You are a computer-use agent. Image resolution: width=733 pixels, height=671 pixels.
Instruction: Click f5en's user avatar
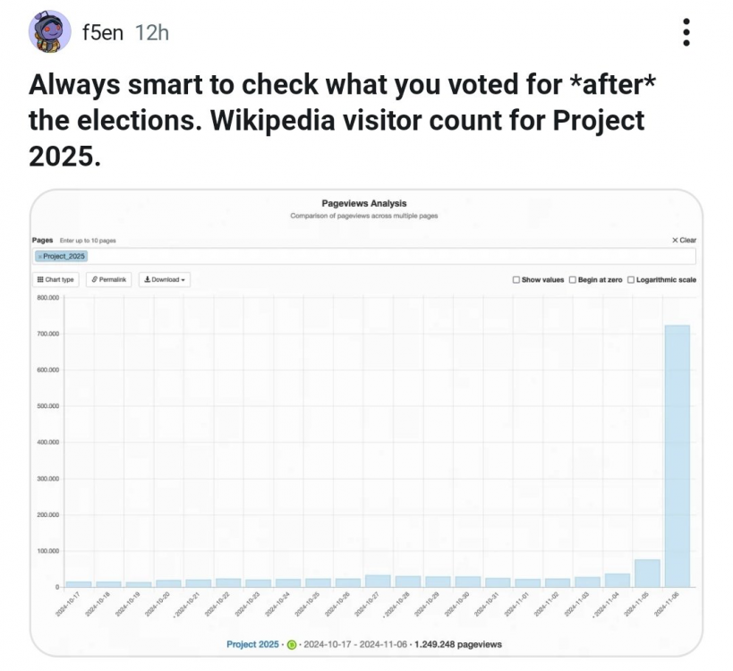[50, 32]
